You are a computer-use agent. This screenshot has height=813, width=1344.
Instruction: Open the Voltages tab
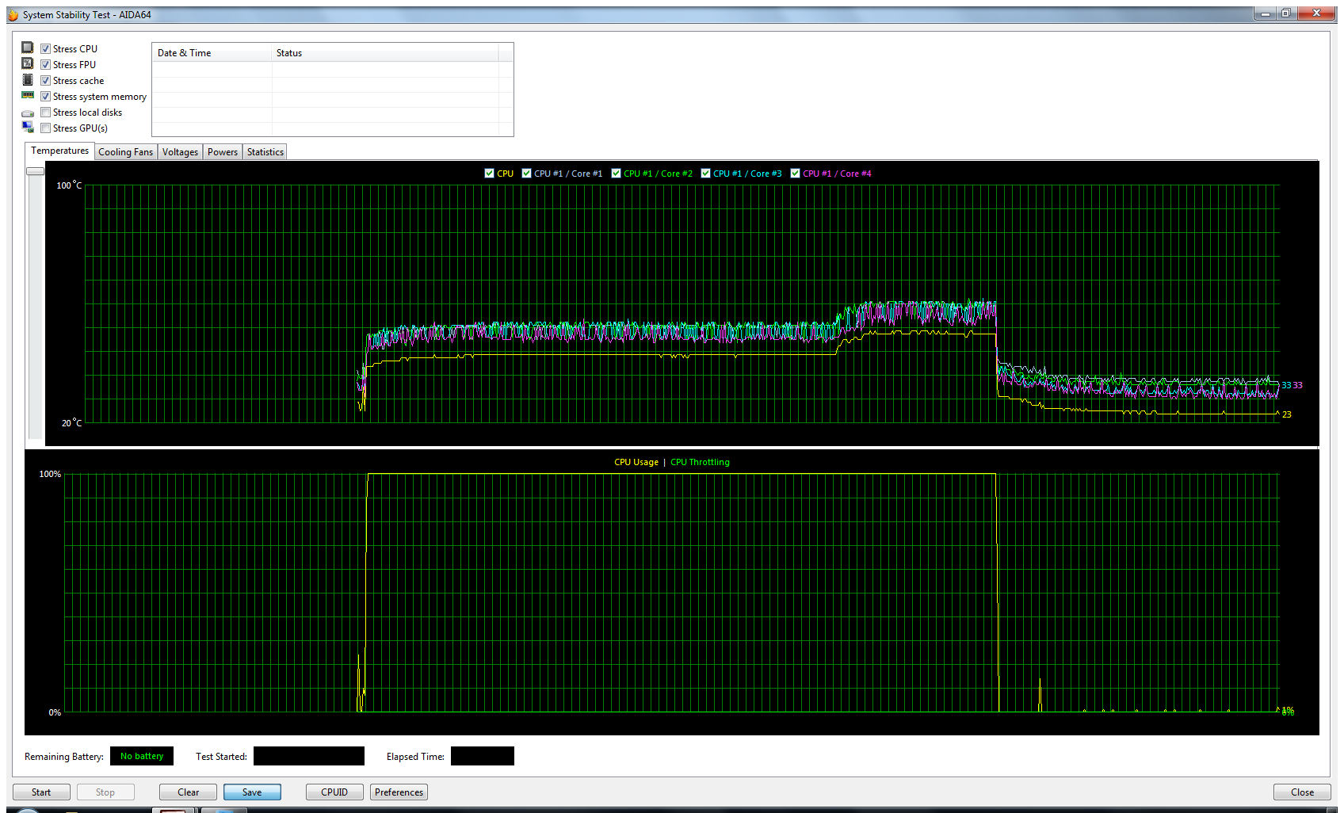point(180,152)
